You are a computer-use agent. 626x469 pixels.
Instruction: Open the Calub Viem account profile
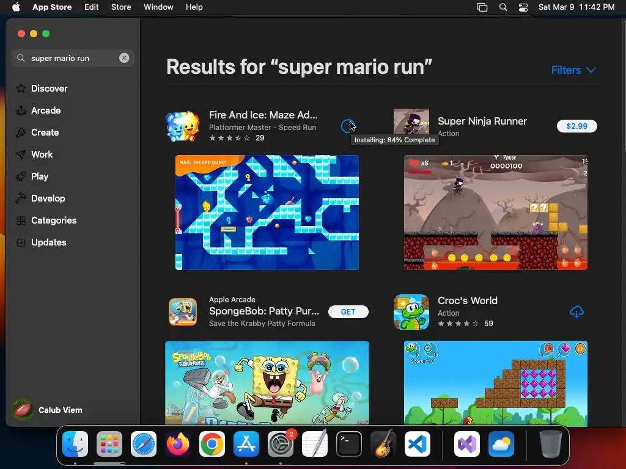[x=48, y=410]
